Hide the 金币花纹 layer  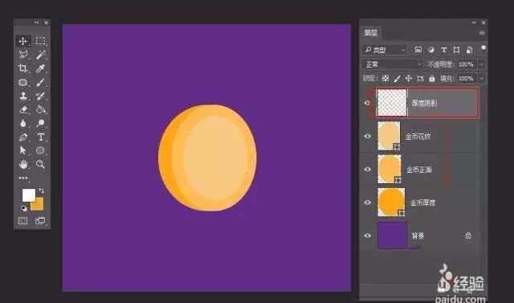tap(368, 137)
